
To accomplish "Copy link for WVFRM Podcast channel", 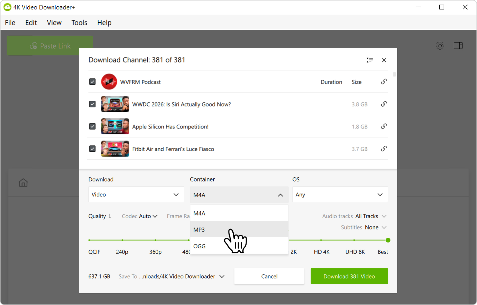I will 384,82.
